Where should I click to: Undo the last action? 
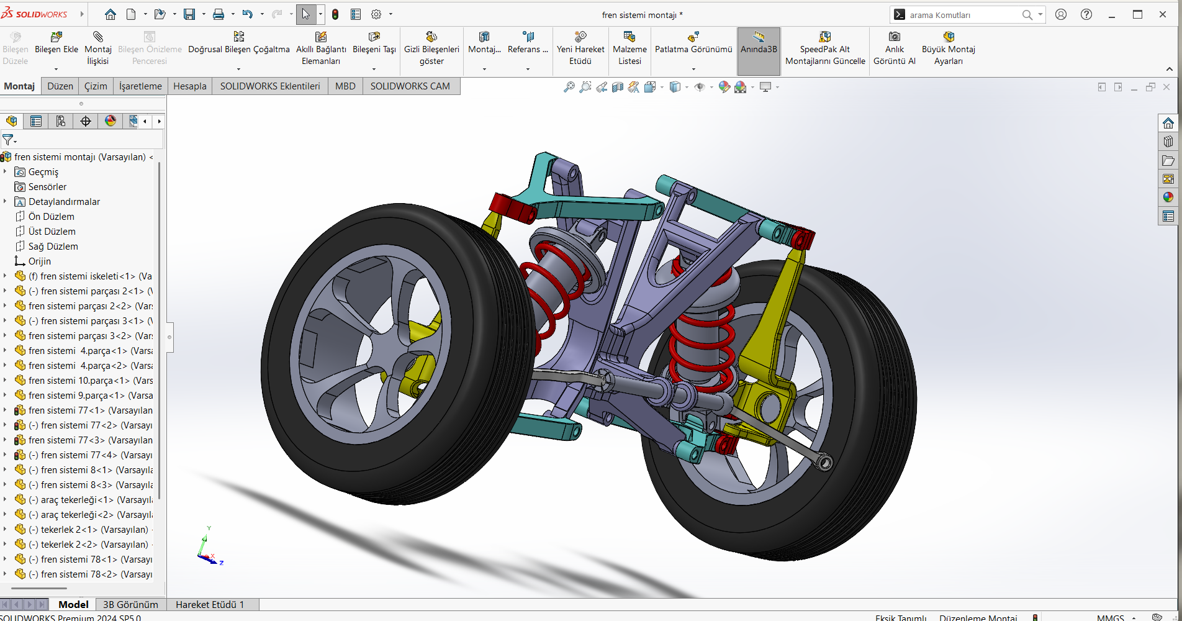[248, 14]
